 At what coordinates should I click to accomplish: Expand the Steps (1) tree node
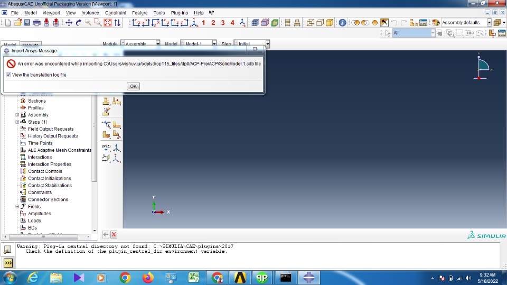[x=17, y=122]
